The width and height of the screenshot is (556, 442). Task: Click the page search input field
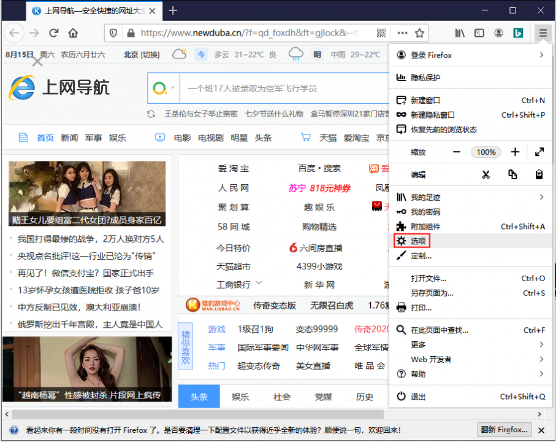tap(284, 88)
